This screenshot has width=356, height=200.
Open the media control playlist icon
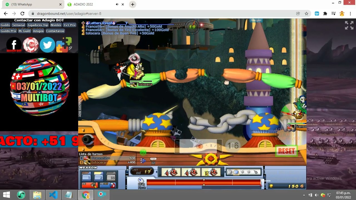coord(334,14)
